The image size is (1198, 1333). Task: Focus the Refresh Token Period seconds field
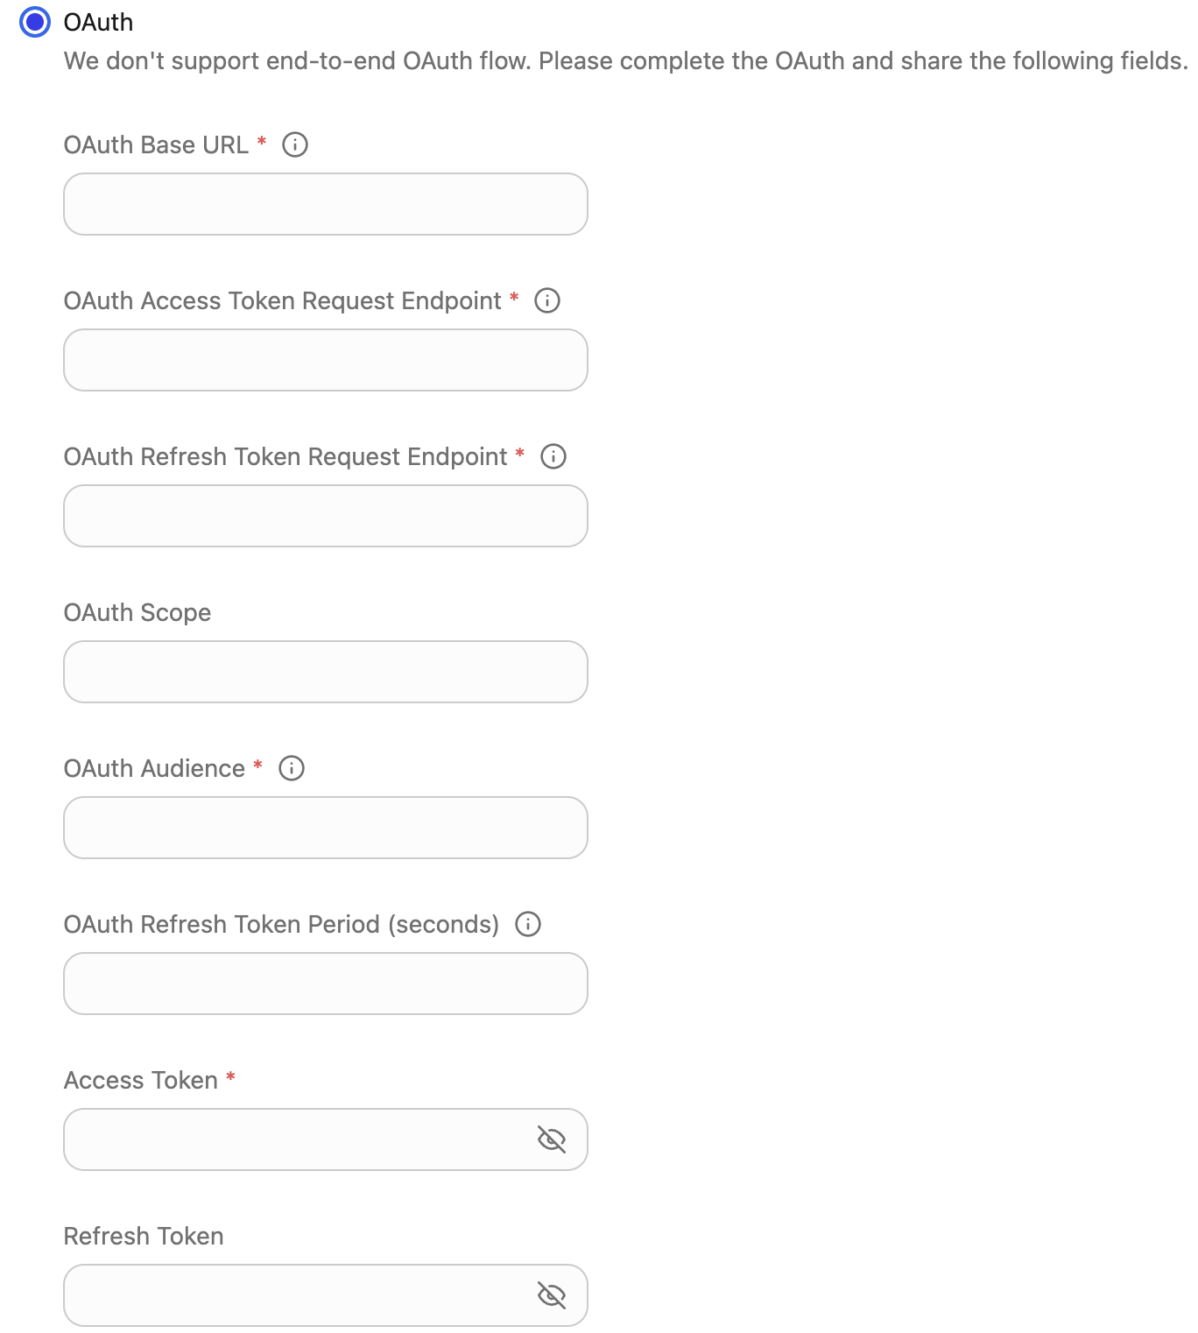click(x=325, y=984)
